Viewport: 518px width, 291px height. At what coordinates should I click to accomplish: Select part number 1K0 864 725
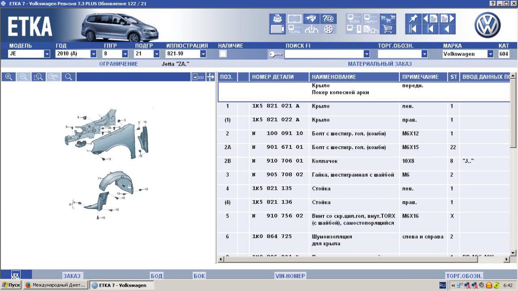[272, 236]
